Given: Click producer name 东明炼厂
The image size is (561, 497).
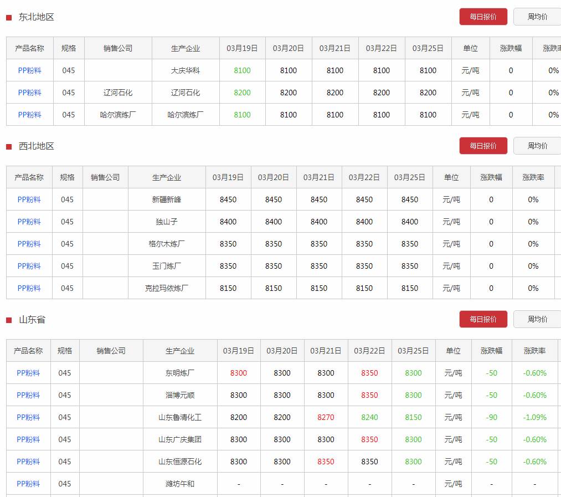Looking at the screenshot, I should click(x=180, y=373).
